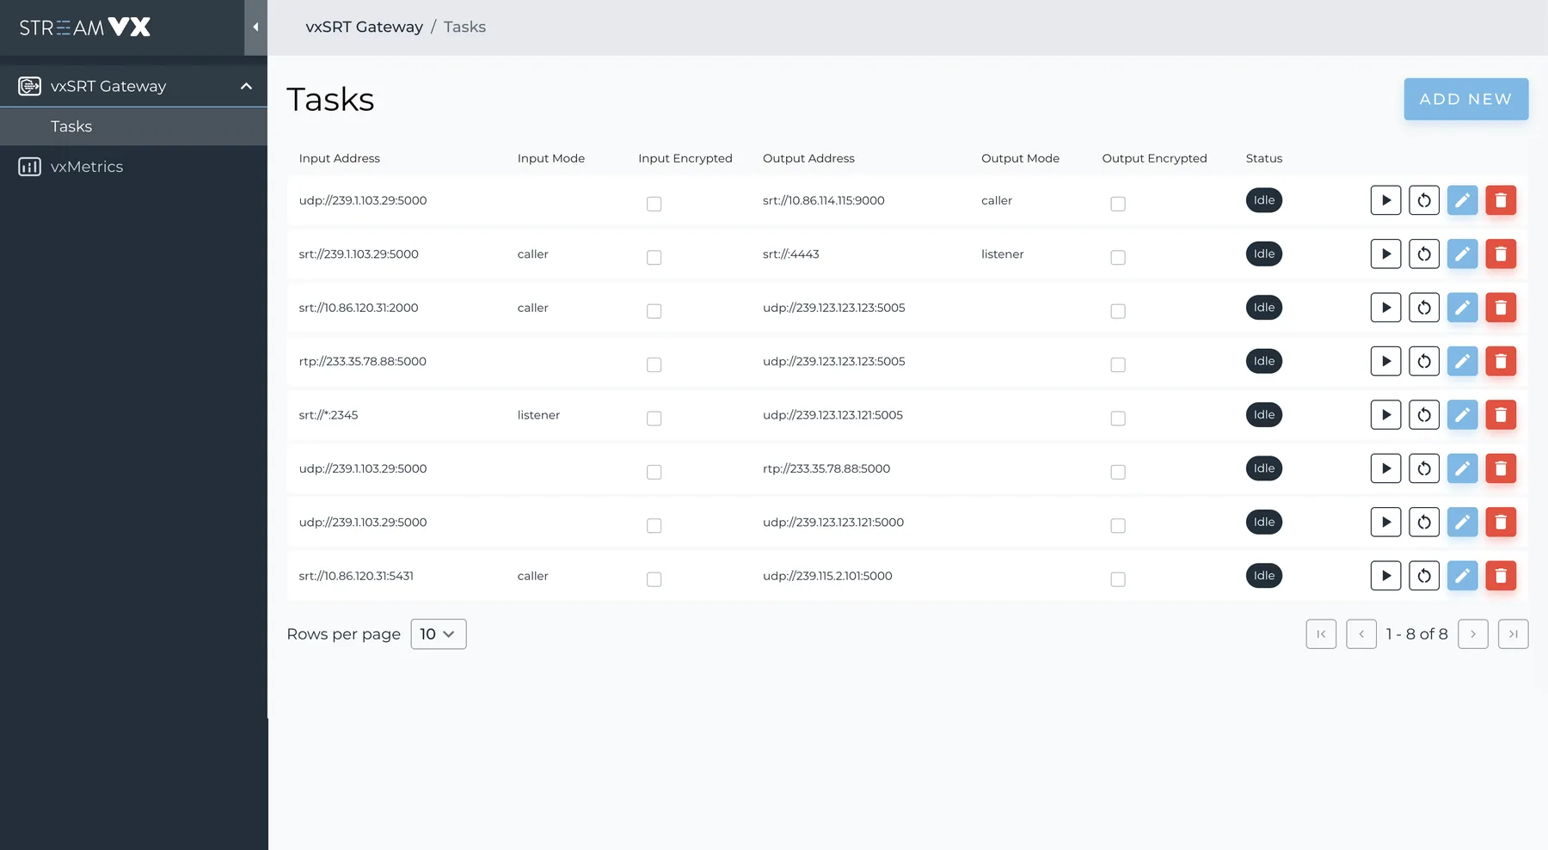Click the StreamVX logo
The height and width of the screenshot is (850, 1548).
(x=85, y=28)
